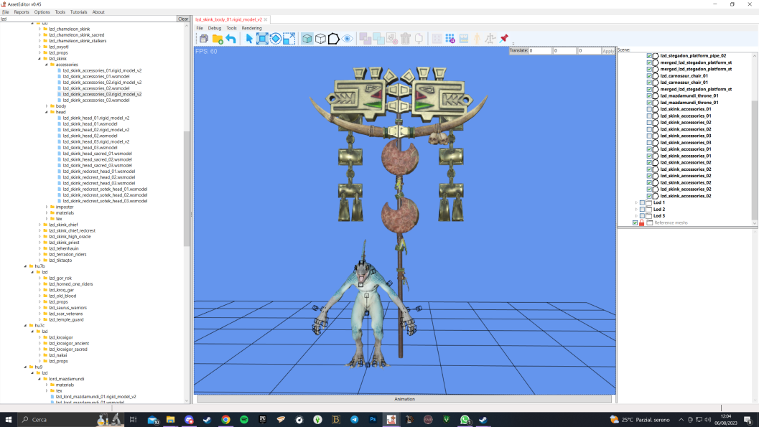The height and width of the screenshot is (427, 759).
Task: Click the first Translate input field
Action: [x=540, y=51]
